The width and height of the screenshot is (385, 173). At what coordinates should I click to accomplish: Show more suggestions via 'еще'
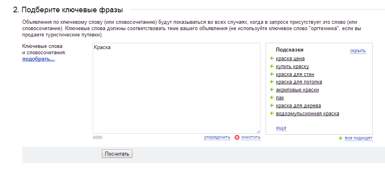[x=281, y=128]
